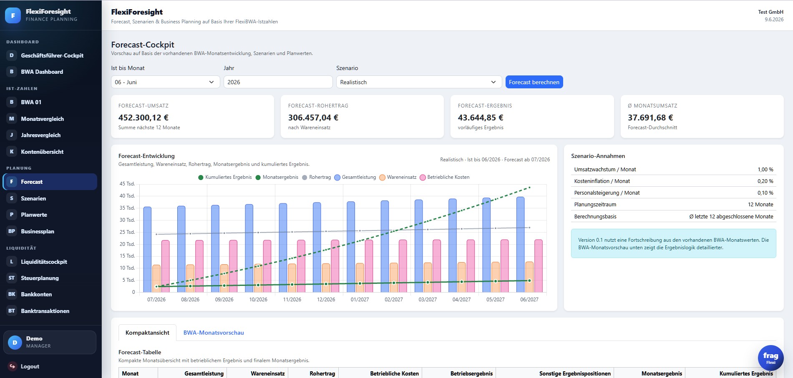Image resolution: width=793 pixels, height=378 pixels.
Task: Click the Jahr input field
Action: [278, 82]
